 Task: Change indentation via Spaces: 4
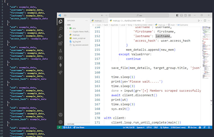point(140,127)
